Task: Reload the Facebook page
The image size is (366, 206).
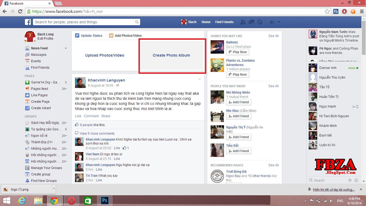Action: (x=20, y=12)
